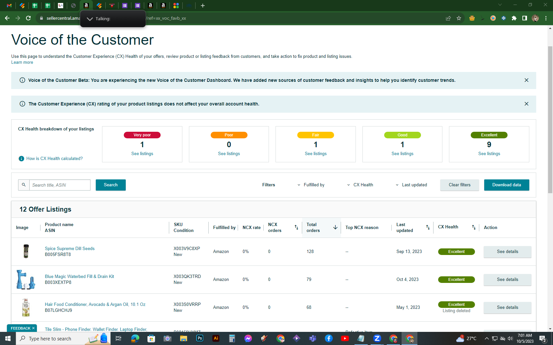
Task: Sort by CX Health column arrows
Action: (474, 227)
